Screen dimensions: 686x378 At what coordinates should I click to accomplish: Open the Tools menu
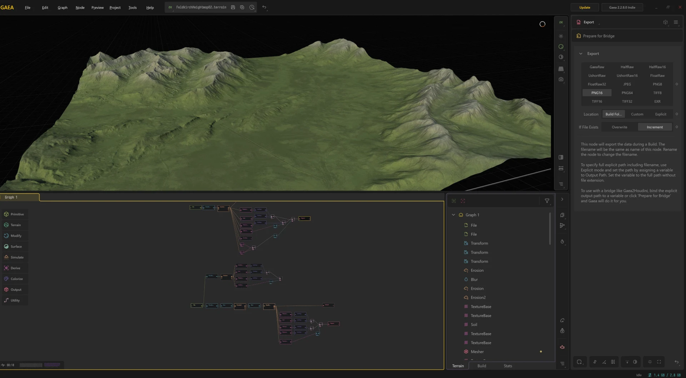[x=132, y=7]
